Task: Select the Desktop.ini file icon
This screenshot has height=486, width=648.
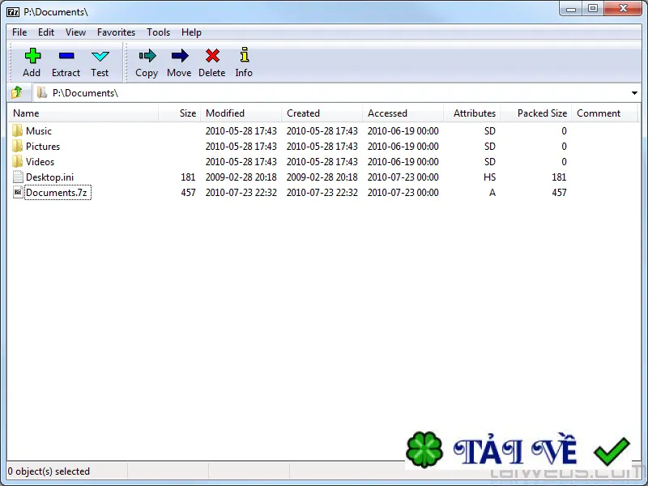Action: (18, 177)
